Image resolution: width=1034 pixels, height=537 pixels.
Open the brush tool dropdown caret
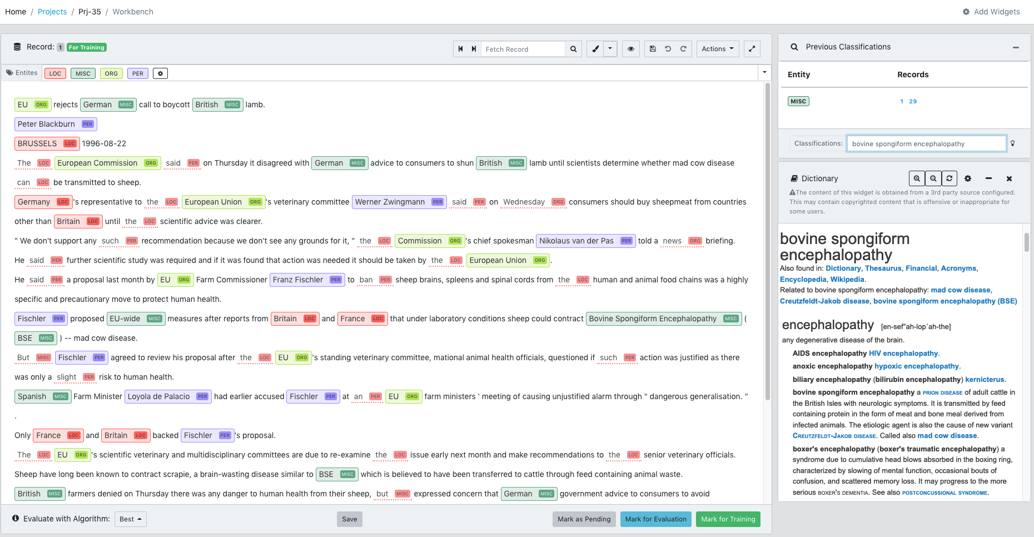point(610,48)
